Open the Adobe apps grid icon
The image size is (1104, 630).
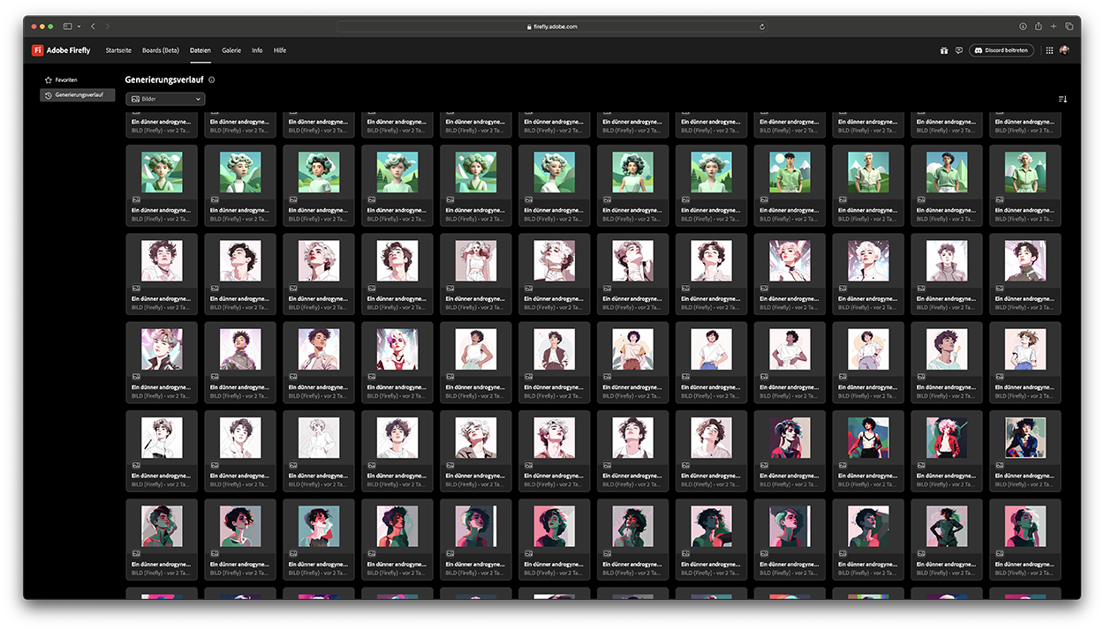(x=1049, y=50)
